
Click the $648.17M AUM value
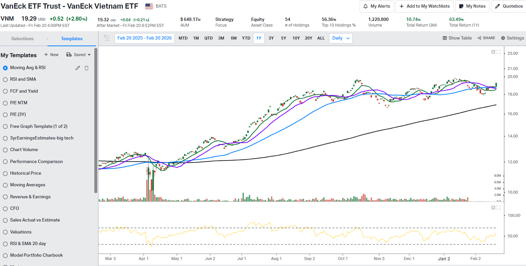(190, 20)
